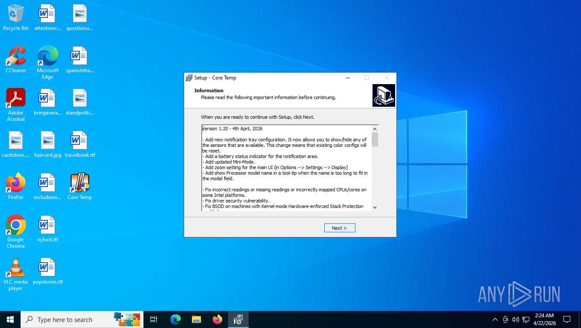Click the network tray icon
This screenshot has width=581, height=328.
(526, 319)
